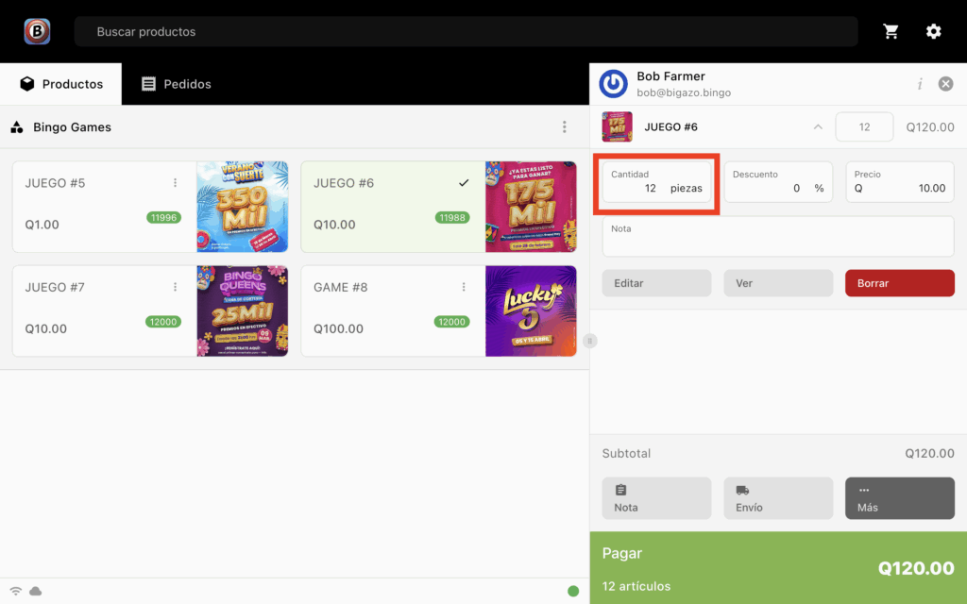Click the Buscar productos search field

click(x=466, y=31)
